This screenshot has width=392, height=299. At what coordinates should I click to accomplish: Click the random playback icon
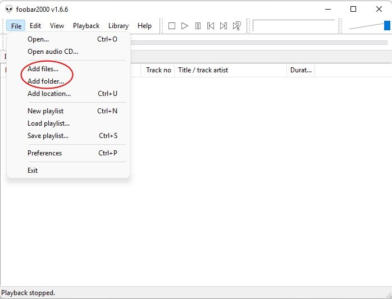point(237,26)
